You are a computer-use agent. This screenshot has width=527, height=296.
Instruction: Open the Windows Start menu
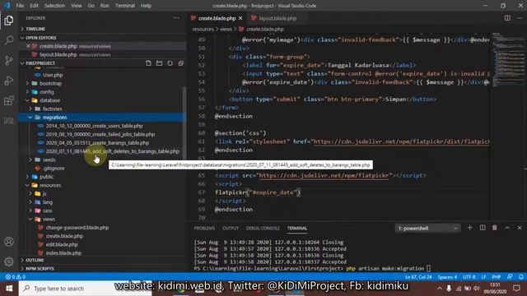(9, 289)
